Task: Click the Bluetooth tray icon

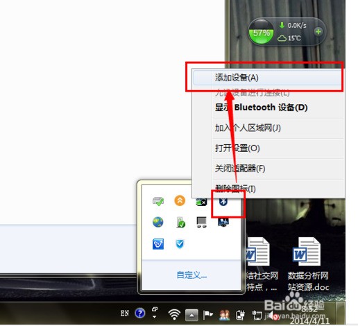Action: (x=223, y=202)
